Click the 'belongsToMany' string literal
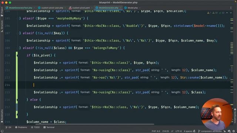 [x=106, y=48]
